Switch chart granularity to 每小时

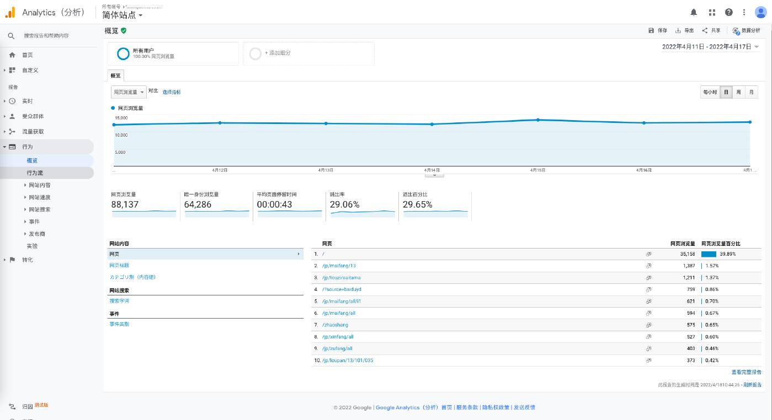710,92
